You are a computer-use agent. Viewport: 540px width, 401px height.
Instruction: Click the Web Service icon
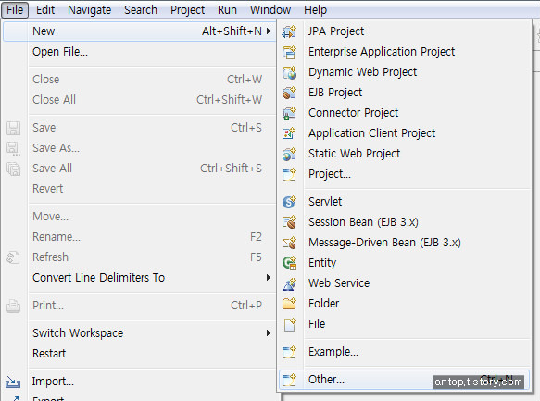289,283
